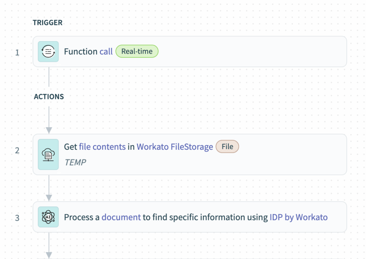
Task: Open the 'call' link in Function call
Action: [x=106, y=51]
